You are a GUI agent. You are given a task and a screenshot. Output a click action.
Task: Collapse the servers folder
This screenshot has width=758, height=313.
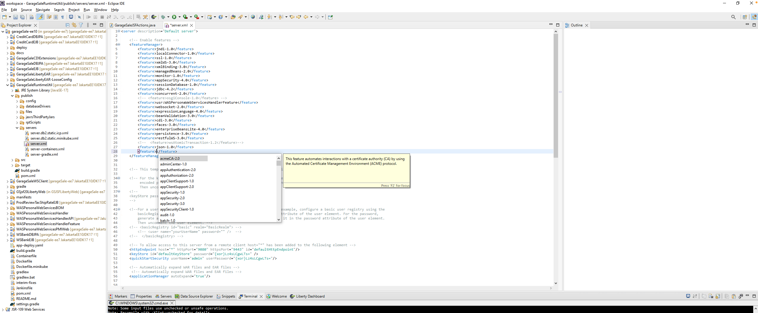17,128
